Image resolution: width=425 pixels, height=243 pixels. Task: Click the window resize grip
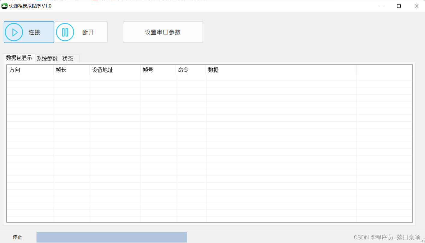point(422,240)
